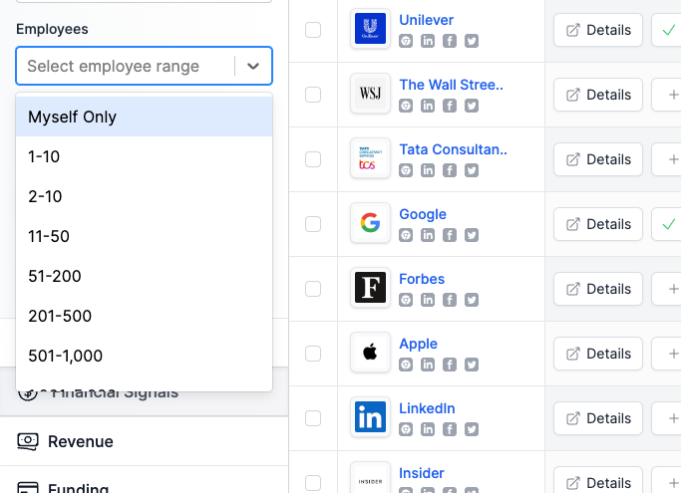681x493 pixels.
Task: Open the Apple company link
Action: point(418,344)
